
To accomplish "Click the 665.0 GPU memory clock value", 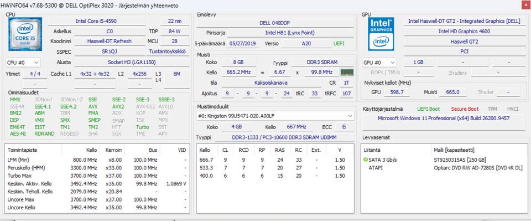I will coord(453,92).
